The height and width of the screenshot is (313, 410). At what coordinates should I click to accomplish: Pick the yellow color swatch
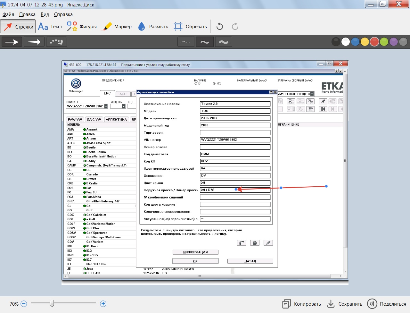(x=365, y=42)
